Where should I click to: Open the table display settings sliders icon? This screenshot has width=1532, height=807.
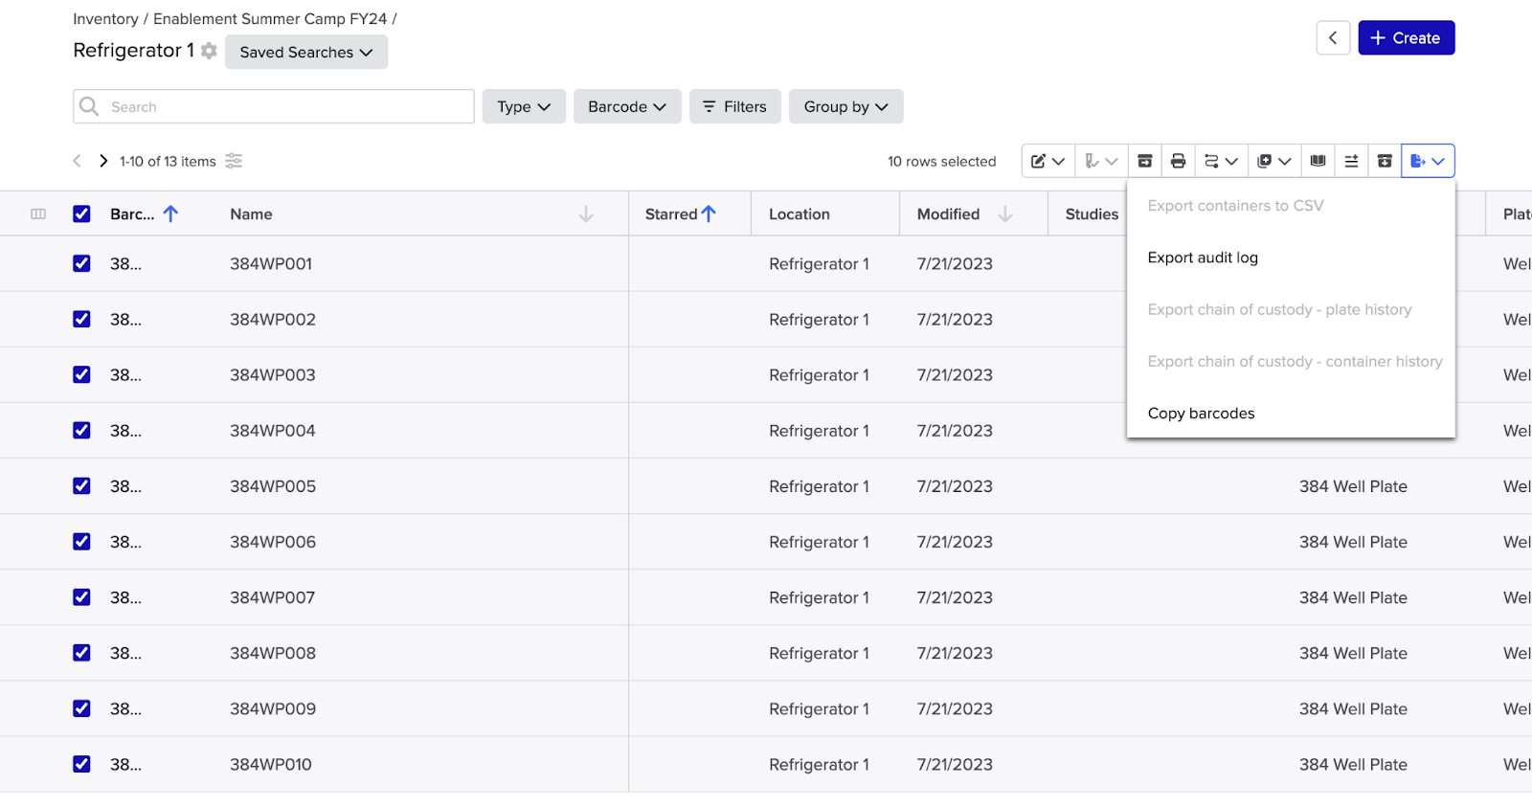click(x=234, y=161)
